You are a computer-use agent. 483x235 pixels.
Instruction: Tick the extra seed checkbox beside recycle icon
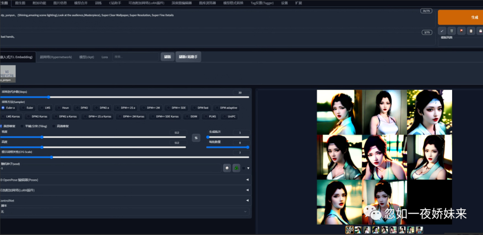point(244,168)
